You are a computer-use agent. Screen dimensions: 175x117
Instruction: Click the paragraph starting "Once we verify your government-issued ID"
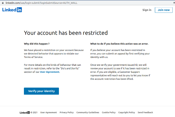pyautogui.click(x=120, y=72)
